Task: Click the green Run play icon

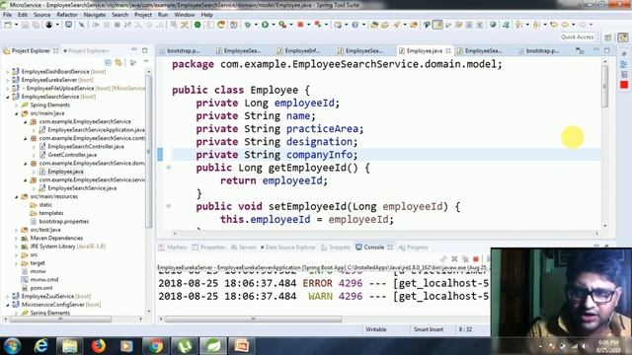Action: 265,25
